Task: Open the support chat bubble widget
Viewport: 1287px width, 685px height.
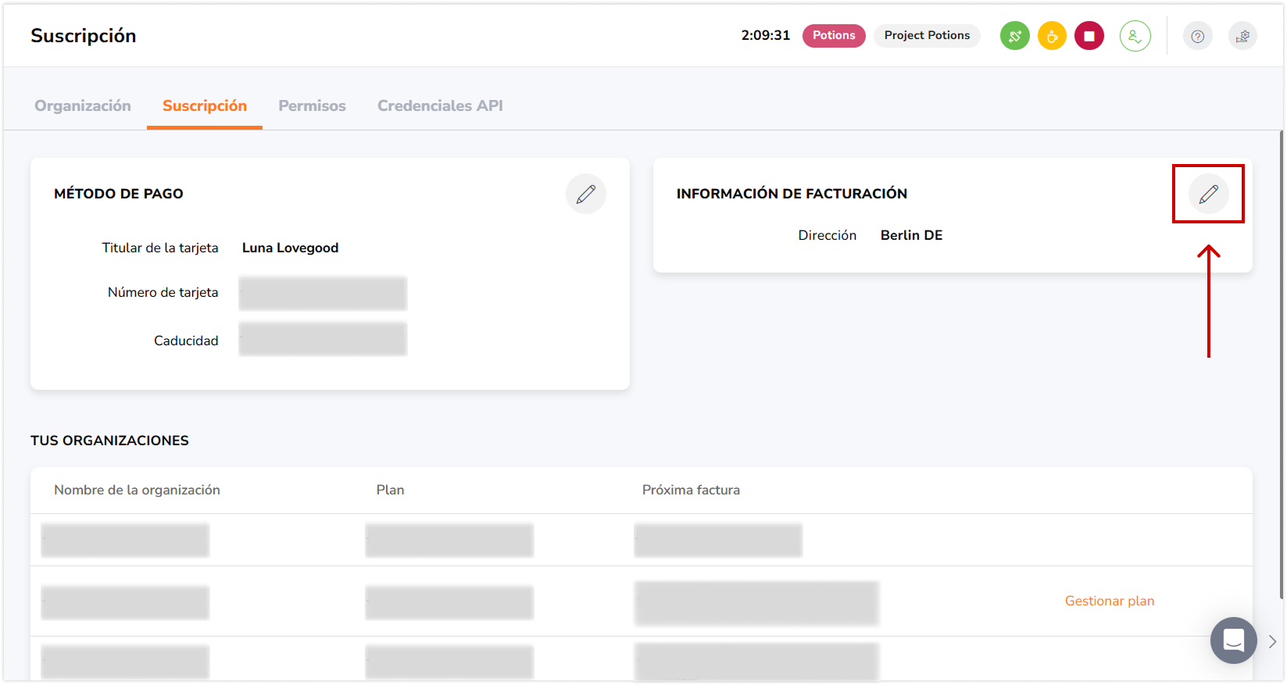Action: pos(1233,640)
